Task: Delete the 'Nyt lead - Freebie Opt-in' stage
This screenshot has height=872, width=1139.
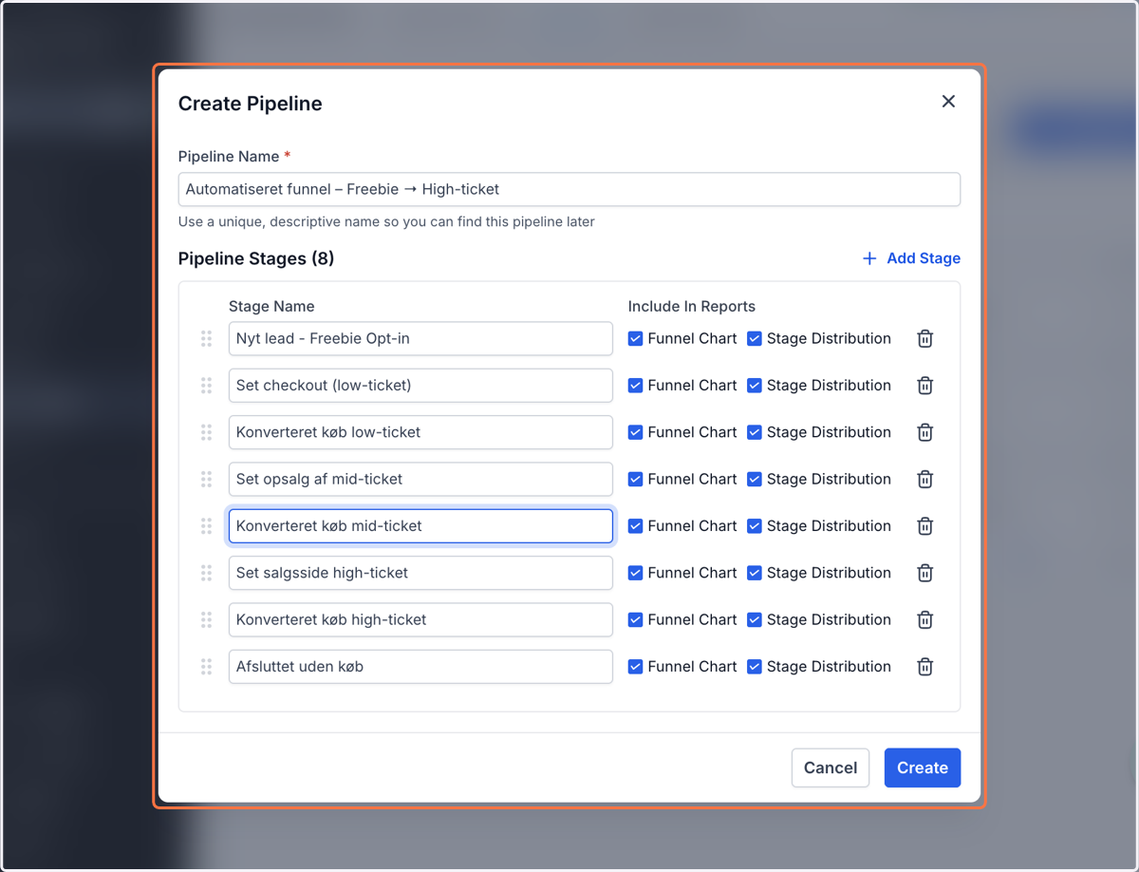Action: (x=924, y=339)
